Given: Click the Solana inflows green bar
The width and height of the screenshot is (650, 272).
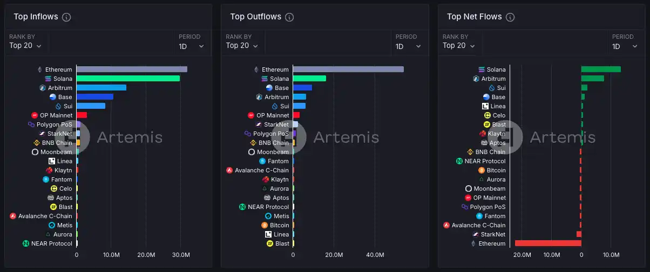Looking at the screenshot, I should [128, 79].
